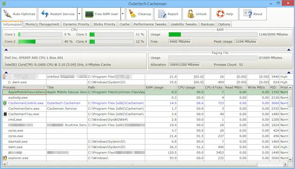Viewport: 295px width, 169px height.
Task: Click the Free RAM now memory chip icon
Action: (89, 14)
